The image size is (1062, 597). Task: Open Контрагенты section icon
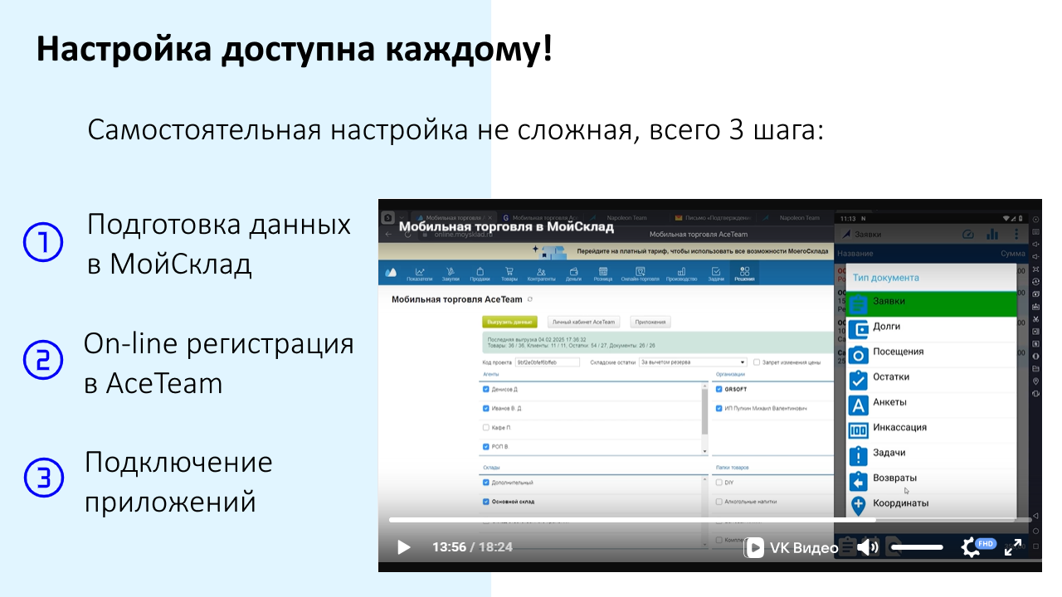tap(540, 274)
